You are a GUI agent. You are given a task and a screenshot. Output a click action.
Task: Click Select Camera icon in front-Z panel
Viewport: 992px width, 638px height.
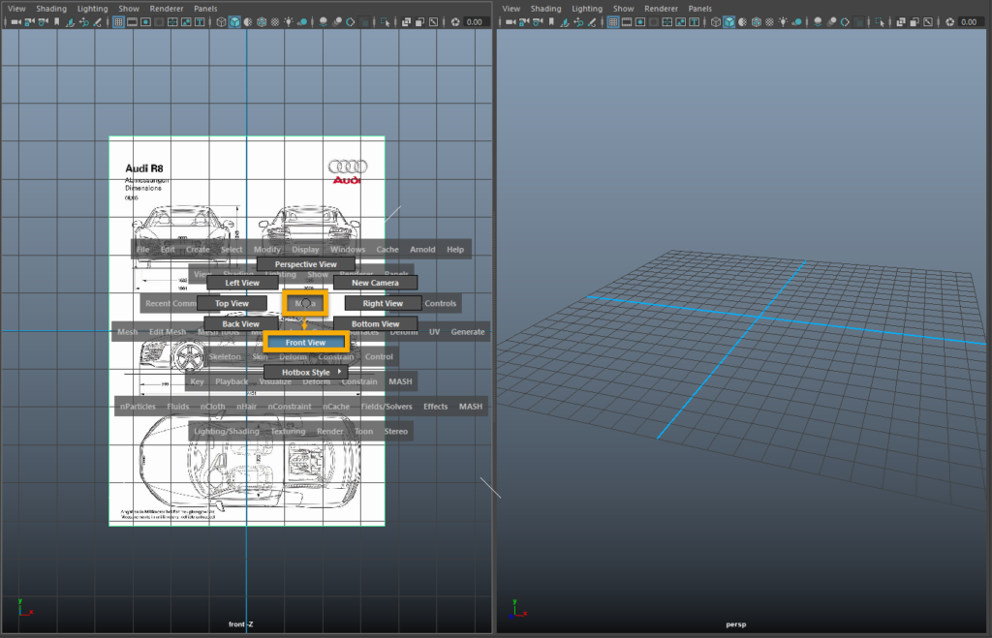point(15,22)
